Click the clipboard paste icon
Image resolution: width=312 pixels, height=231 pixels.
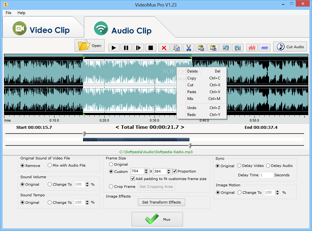201,48
